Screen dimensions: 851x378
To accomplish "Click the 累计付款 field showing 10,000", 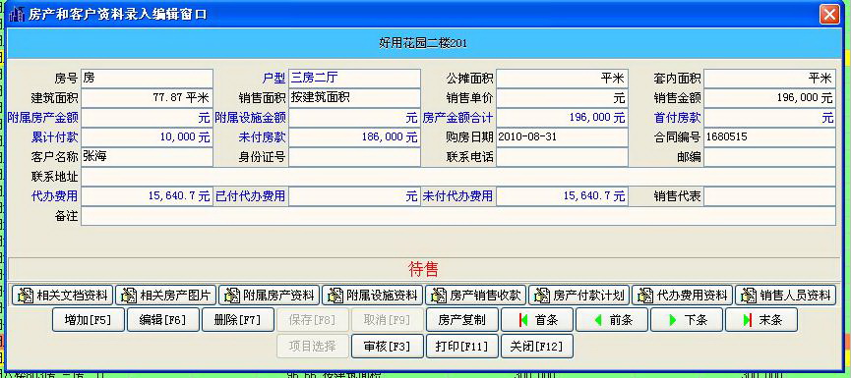I will pyautogui.click(x=147, y=137).
